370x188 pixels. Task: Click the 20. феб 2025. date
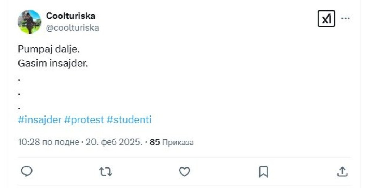(113, 142)
